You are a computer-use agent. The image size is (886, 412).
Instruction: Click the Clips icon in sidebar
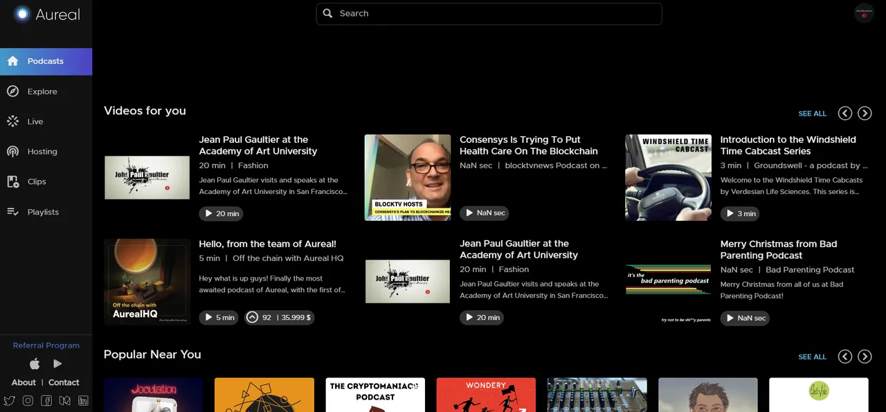pos(12,181)
